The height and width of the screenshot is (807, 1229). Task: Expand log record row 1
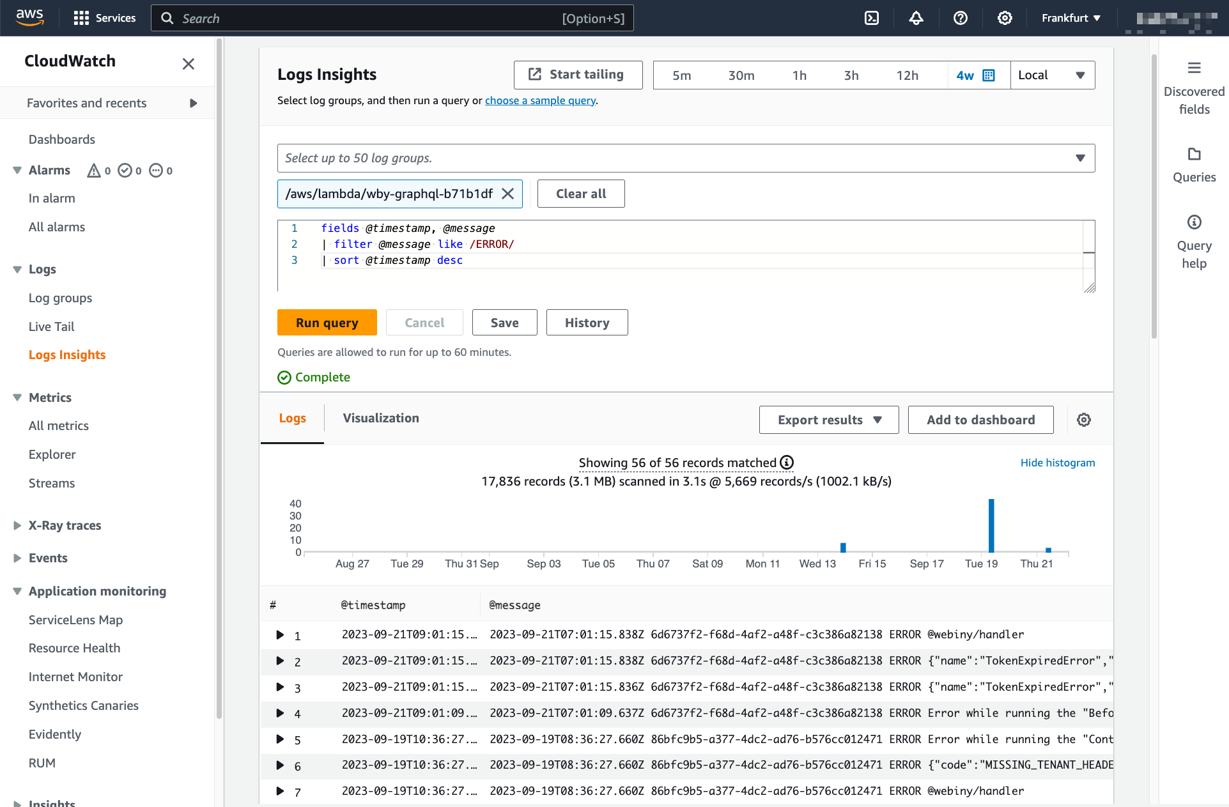(x=280, y=634)
